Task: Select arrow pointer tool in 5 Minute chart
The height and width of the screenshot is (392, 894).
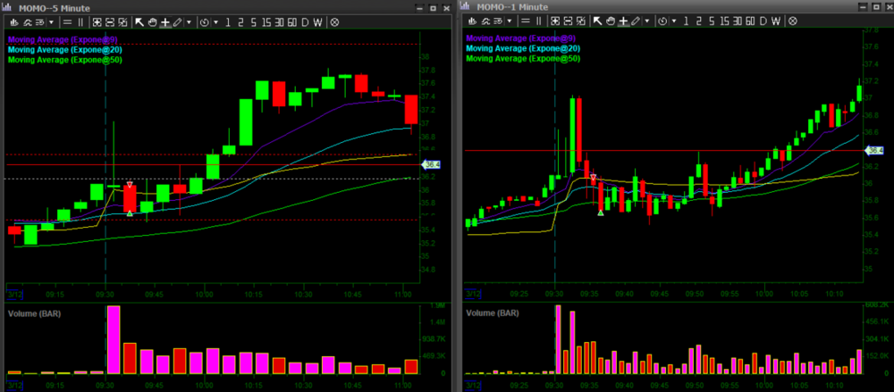Action: [x=139, y=21]
